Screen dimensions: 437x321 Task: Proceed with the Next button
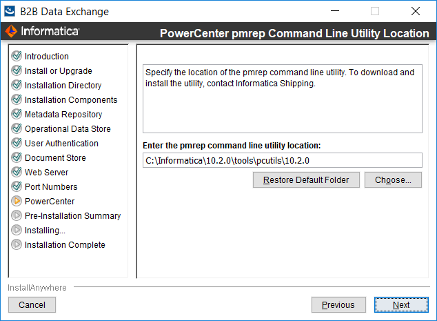pos(401,305)
